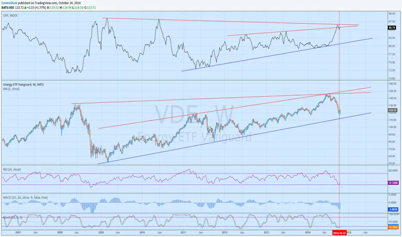The height and width of the screenshot is (237, 402).
Task: Click the 140.00 level on VDE price axis
Action: 393,98
